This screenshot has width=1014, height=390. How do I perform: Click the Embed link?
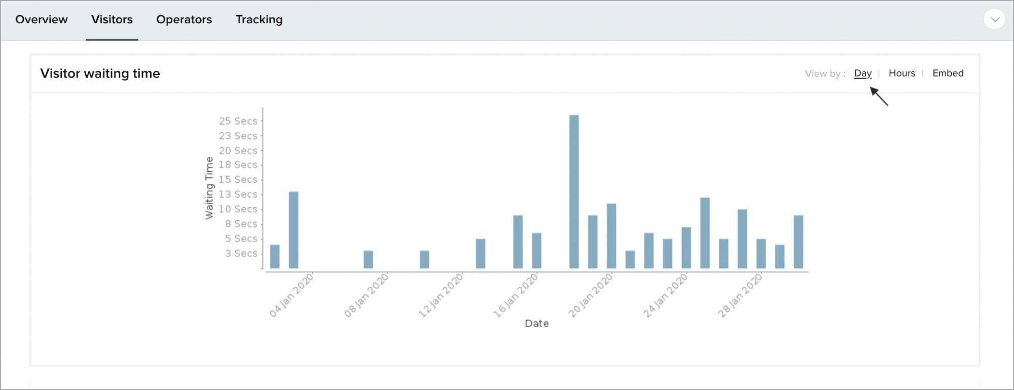[x=948, y=73]
